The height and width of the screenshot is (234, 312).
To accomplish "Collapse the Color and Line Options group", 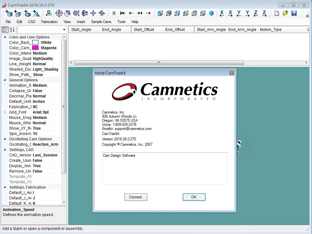I will (x=5, y=37).
